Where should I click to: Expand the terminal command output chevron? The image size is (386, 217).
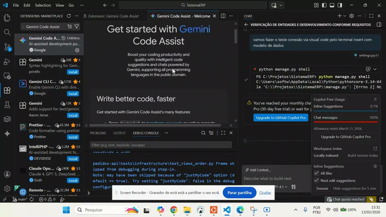point(375,69)
